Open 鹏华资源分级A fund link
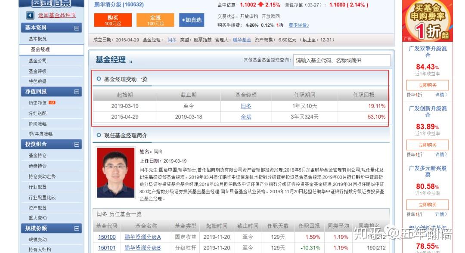The width and height of the screenshot is (465, 253). click(143, 237)
